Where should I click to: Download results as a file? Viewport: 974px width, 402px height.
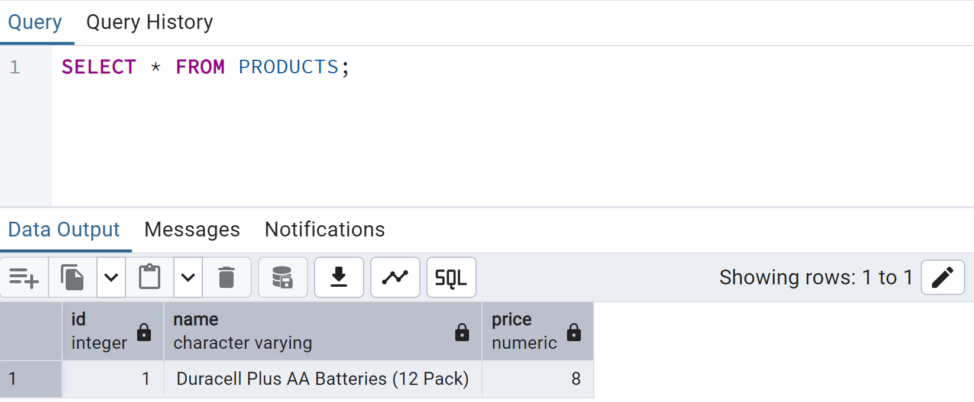(x=339, y=277)
